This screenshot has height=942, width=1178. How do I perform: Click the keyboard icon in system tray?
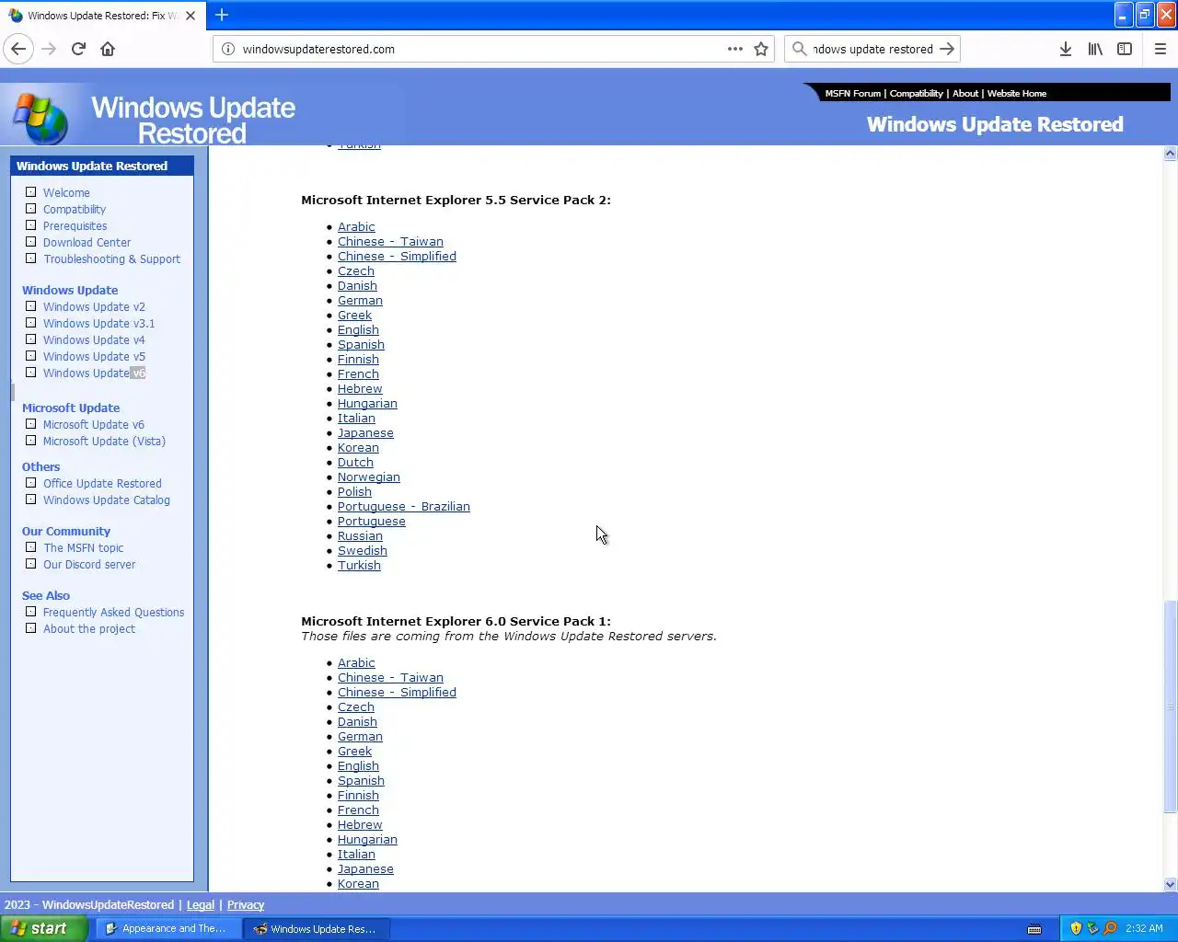[x=1034, y=929]
